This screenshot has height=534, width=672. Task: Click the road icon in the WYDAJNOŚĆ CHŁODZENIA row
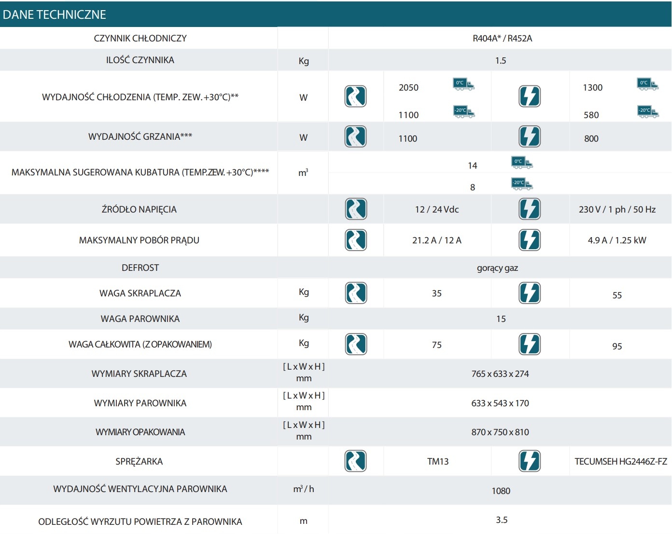[x=355, y=96]
